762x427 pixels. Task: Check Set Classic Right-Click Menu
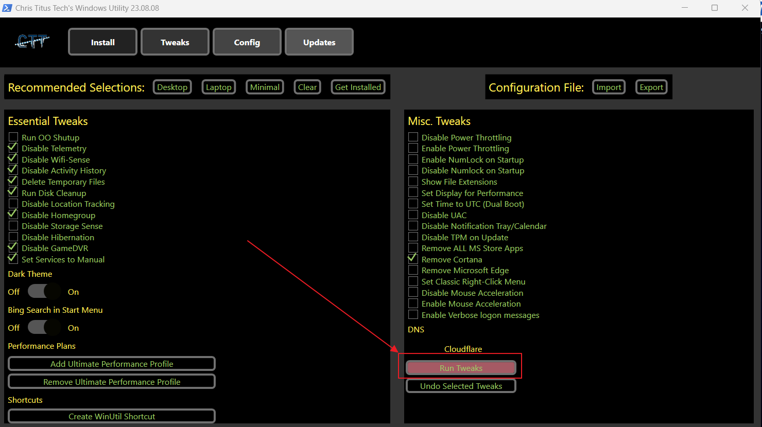413,281
